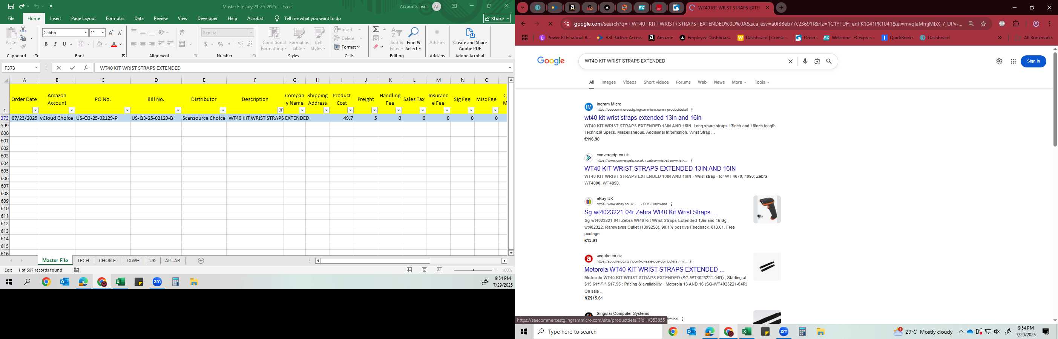Open Ingram Micro wt40 kit wrist straps link
1058x339 pixels.
(x=643, y=118)
